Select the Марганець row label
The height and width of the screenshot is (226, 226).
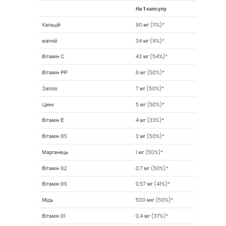point(55,152)
